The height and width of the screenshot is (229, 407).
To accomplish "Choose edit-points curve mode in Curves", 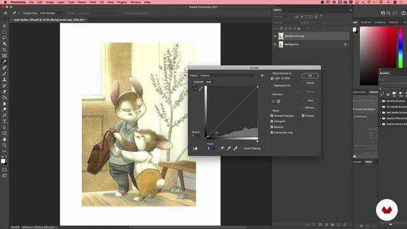I will (195, 89).
